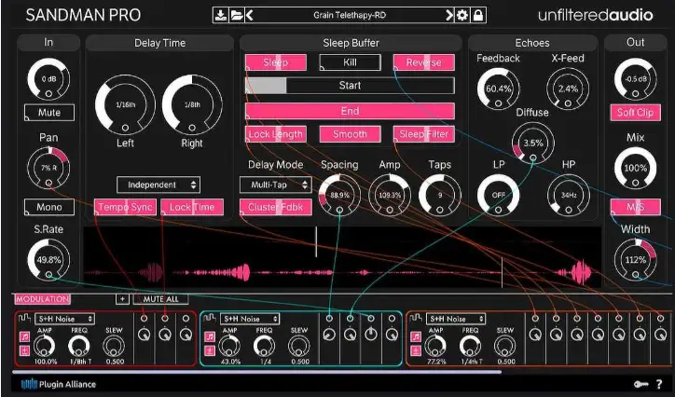The image size is (675, 397).
Task: Click the Width knob showing 112%
Action: tap(636, 260)
